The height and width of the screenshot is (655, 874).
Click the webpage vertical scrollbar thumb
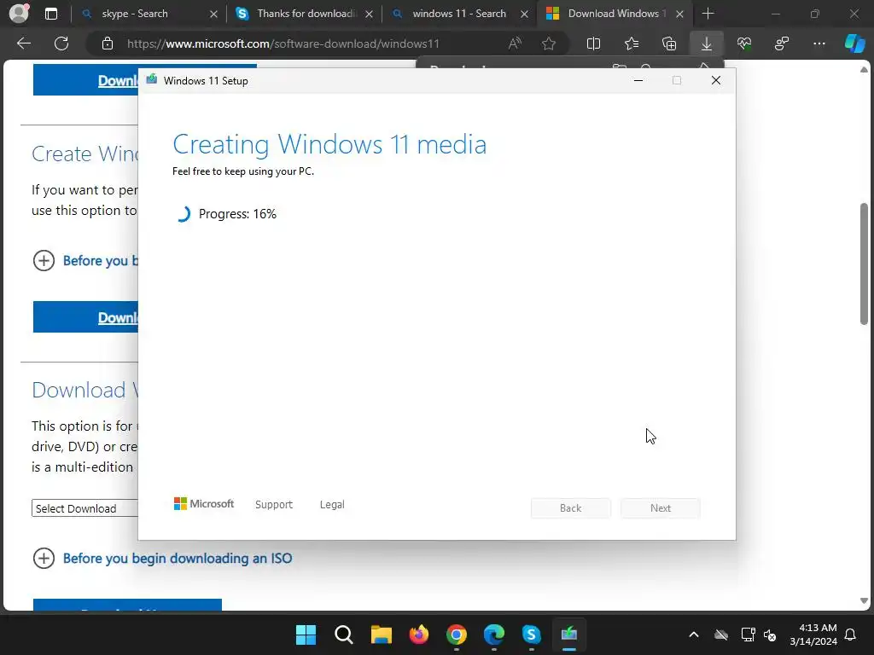(864, 264)
